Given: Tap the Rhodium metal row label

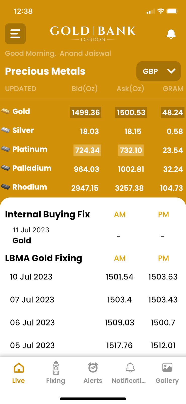Looking at the screenshot, I should 30,187.
